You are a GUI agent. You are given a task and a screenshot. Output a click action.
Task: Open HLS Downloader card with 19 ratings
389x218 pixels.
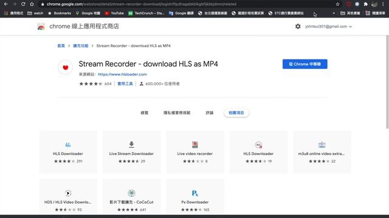coord(258,152)
